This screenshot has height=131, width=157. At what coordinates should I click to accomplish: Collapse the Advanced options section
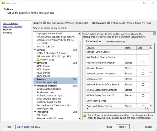point(35,86)
